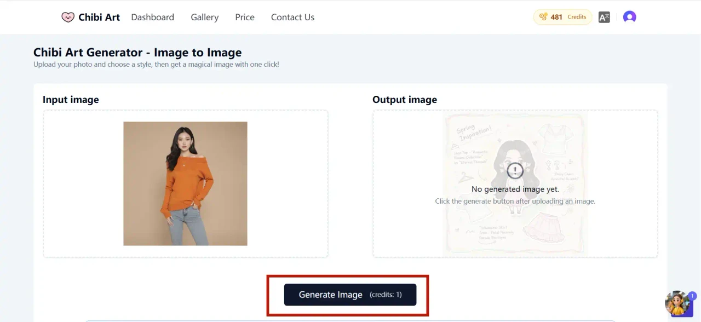Click the 'Chibi Art Generator - Image to Image' heading

tap(137, 53)
